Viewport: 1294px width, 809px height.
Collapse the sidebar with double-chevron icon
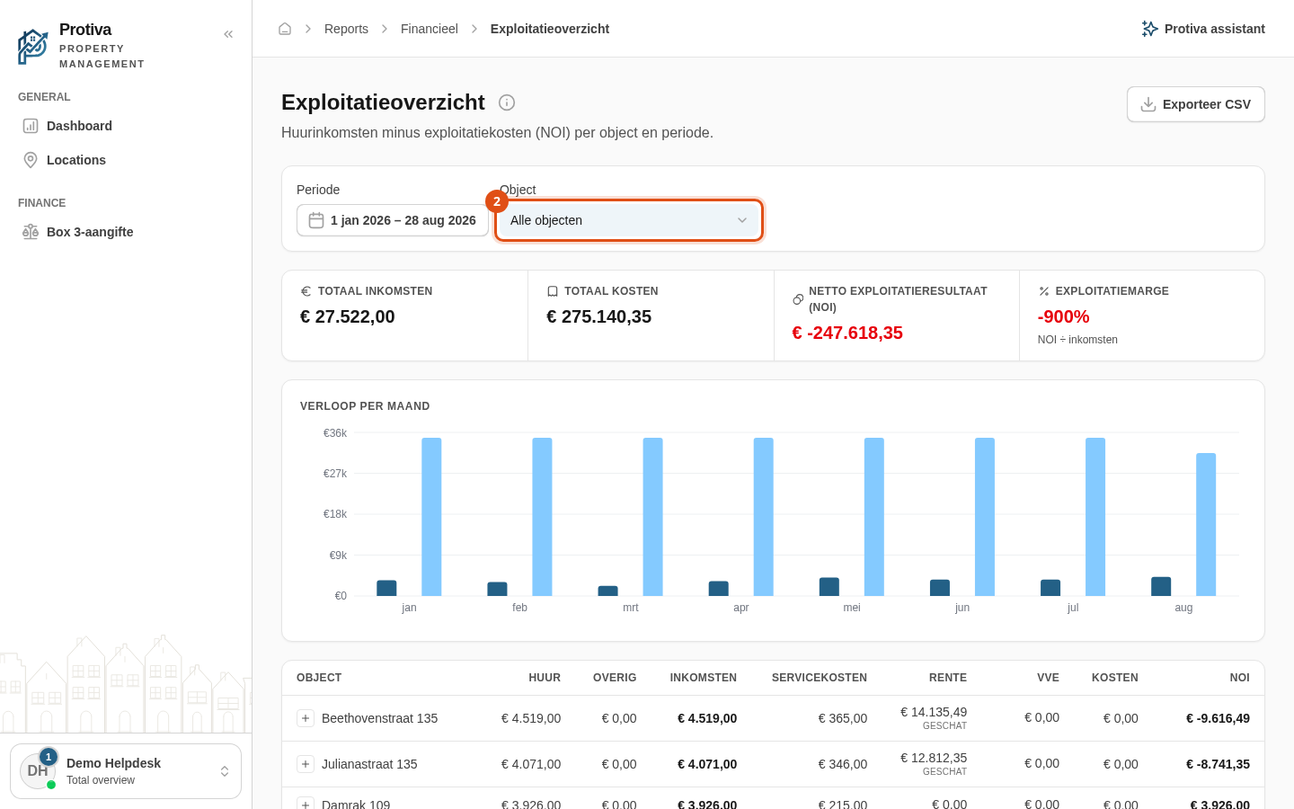tap(228, 34)
